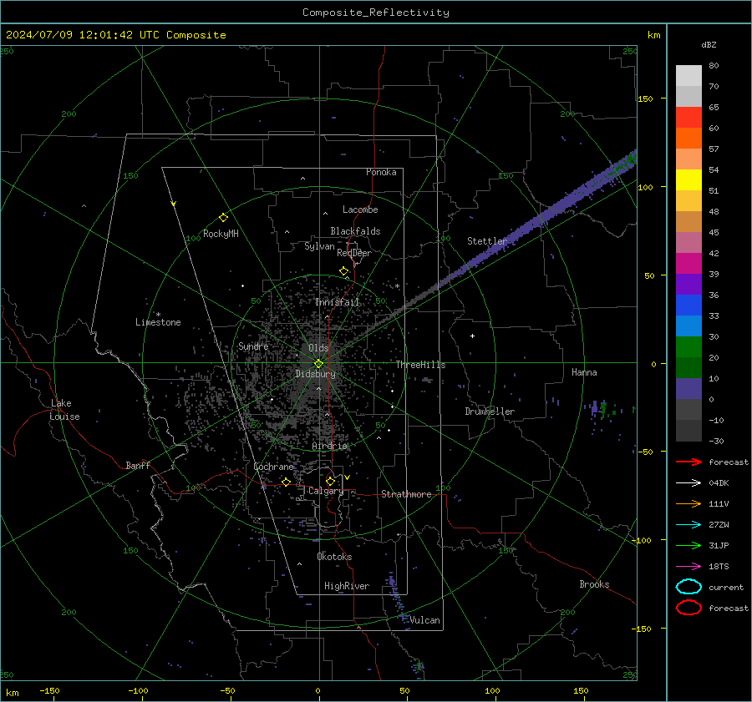Click the white 04DK arrow in the legend
The width and height of the screenshot is (752, 702).
(688, 483)
